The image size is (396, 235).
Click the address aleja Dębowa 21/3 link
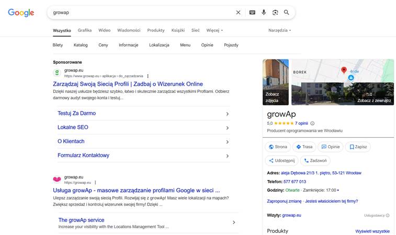(321, 173)
